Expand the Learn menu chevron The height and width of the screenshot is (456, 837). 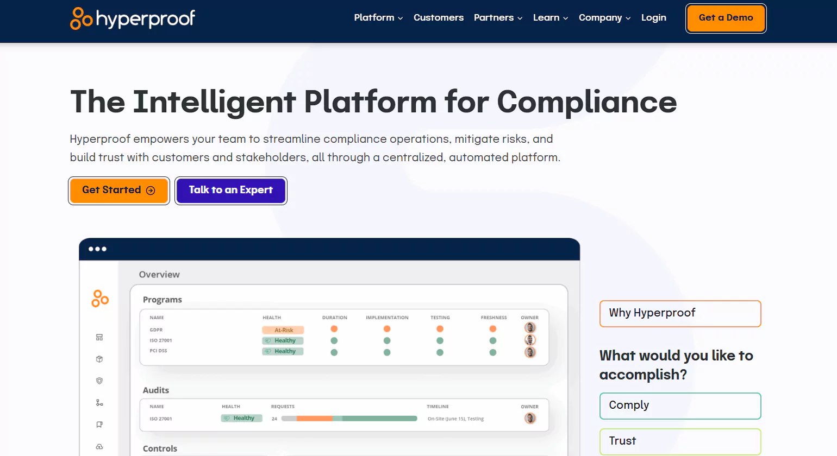565,18
